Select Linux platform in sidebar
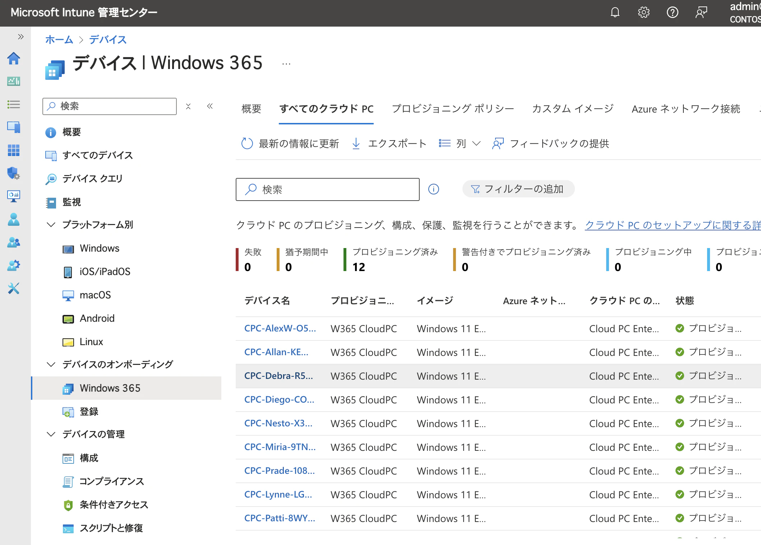Viewport: 761px width, 545px height. click(x=91, y=342)
